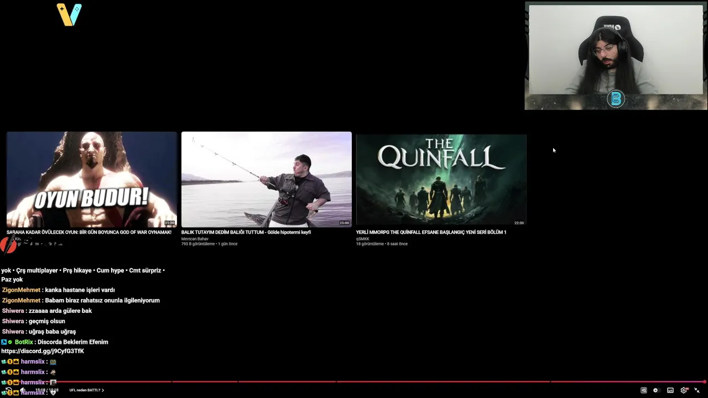Screen dimensions: 708x398
Task: Click the 25:00 duration badge on fishing video
Action: point(344,223)
